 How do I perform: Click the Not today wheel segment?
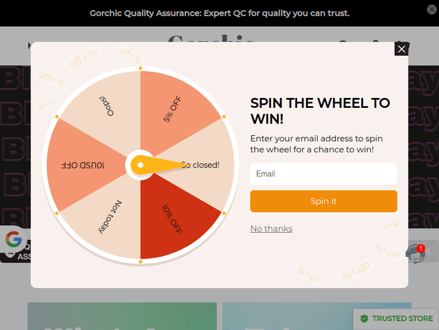pos(109,217)
